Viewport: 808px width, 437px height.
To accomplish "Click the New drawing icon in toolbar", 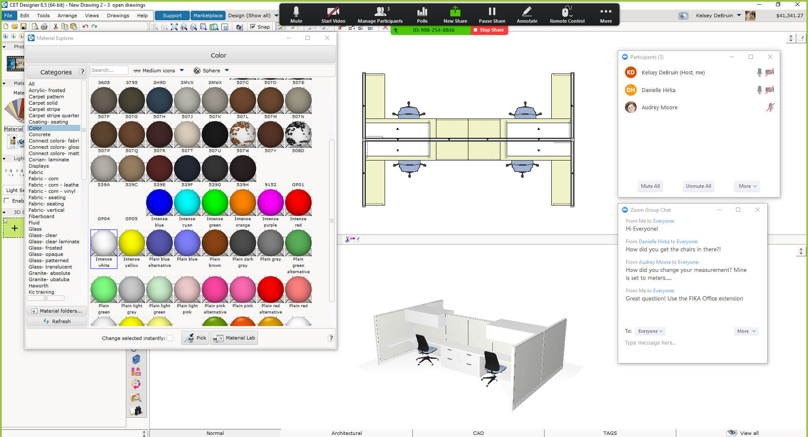I will (x=5, y=26).
